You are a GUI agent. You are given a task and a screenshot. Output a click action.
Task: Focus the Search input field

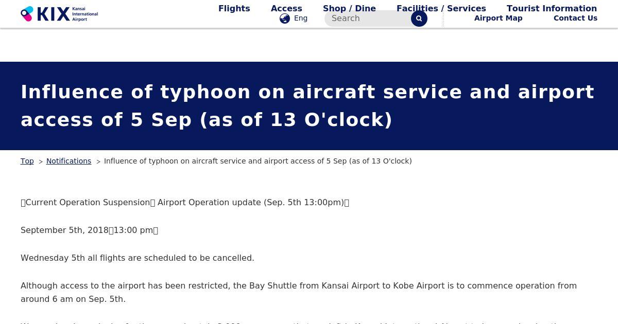click(x=368, y=19)
